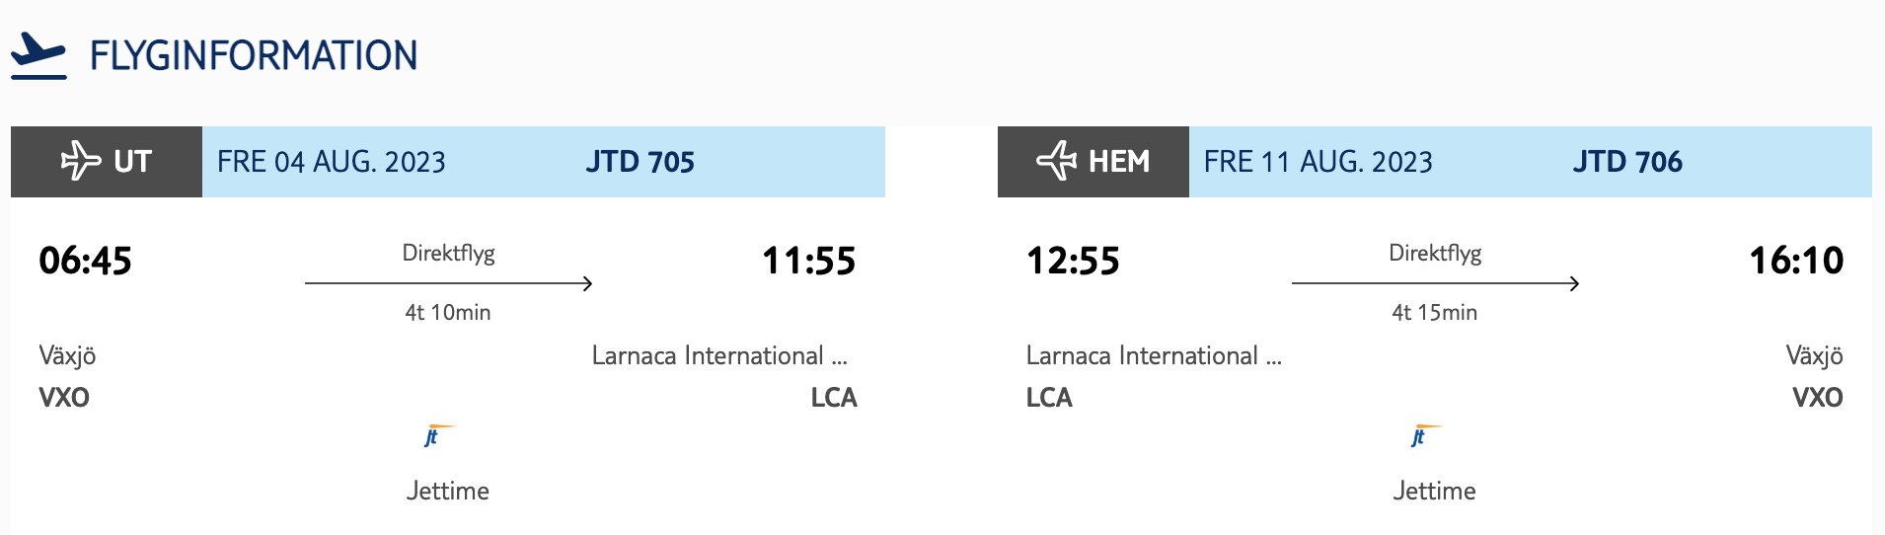Click the Jettime logo under the return flight

[x=1424, y=435]
